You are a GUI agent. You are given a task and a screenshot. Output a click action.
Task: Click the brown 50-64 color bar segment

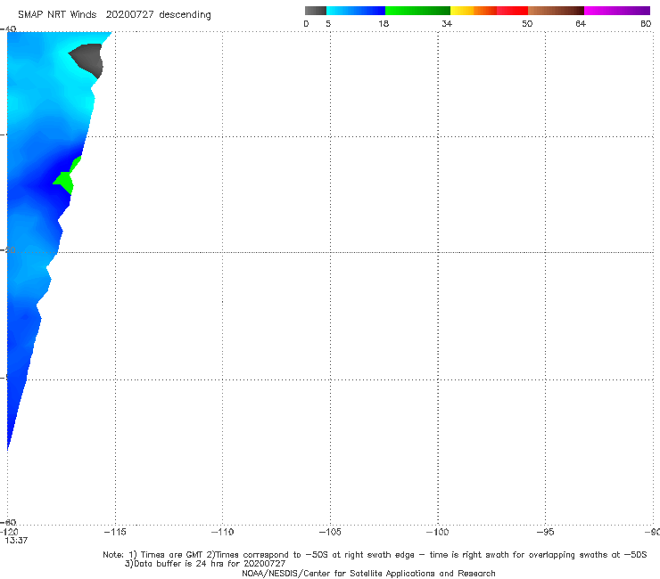(x=556, y=11)
